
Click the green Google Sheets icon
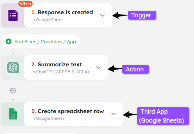coord(13,114)
